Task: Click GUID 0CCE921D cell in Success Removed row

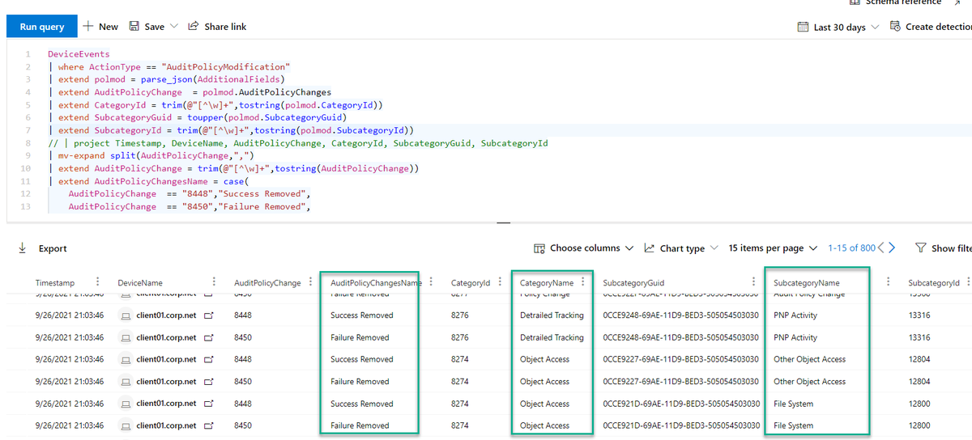Action: pyautogui.click(x=681, y=403)
